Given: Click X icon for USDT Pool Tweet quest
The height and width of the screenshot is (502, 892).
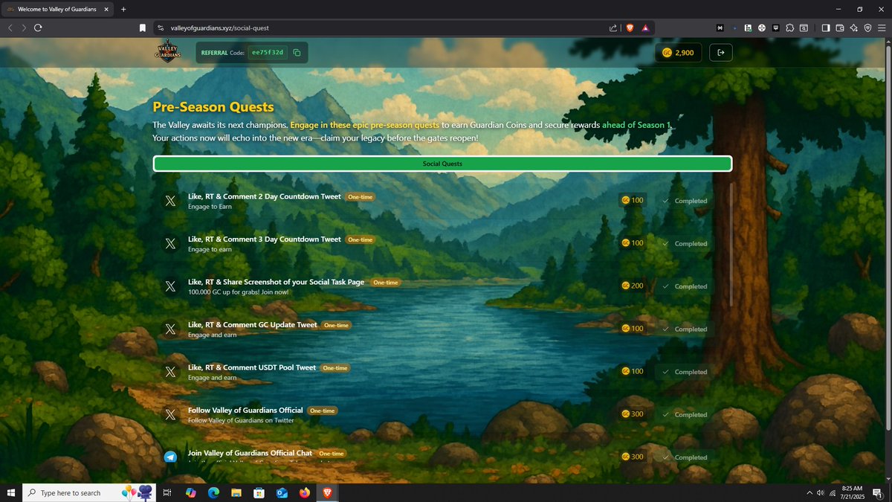Looking at the screenshot, I should pyautogui.click(x=170, y=372).
